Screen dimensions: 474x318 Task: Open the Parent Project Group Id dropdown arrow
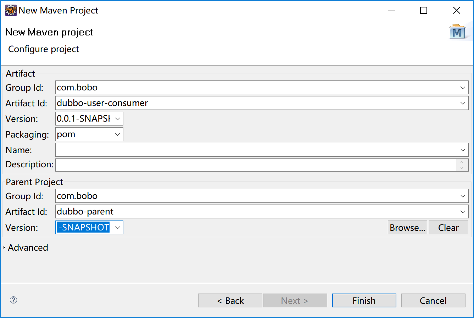point(463,196)
